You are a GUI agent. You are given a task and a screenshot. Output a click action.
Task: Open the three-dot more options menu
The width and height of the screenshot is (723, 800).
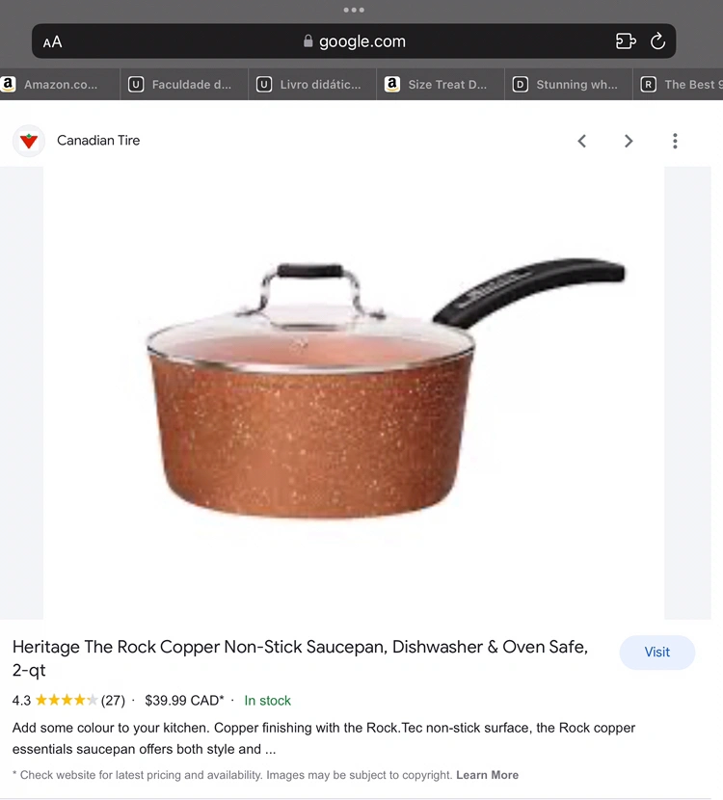click(675, 141)
